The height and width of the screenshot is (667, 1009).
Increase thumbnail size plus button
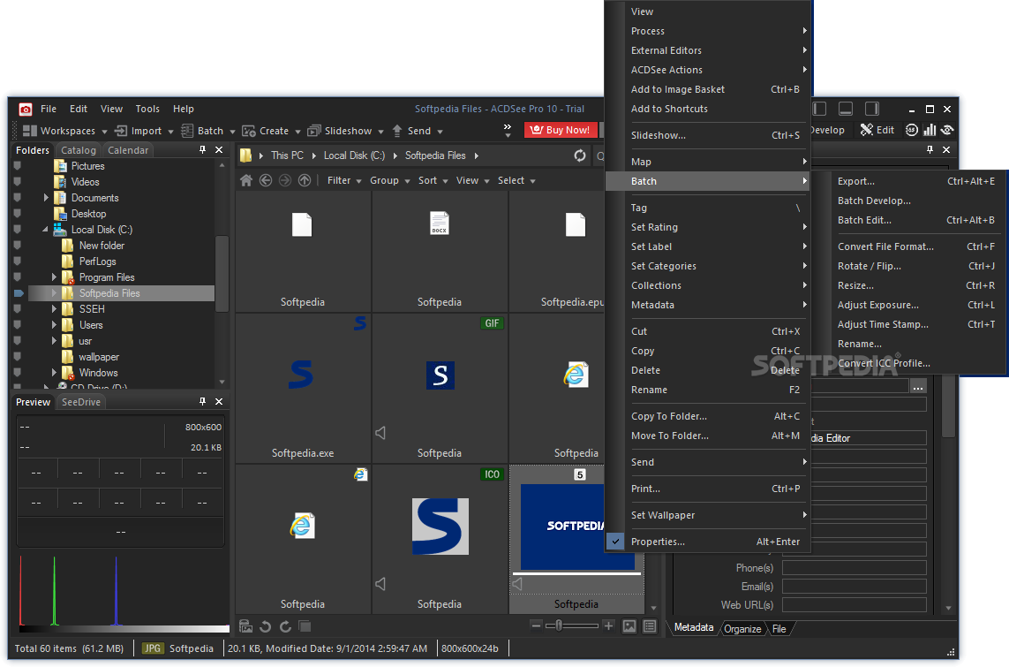point(609,625)
